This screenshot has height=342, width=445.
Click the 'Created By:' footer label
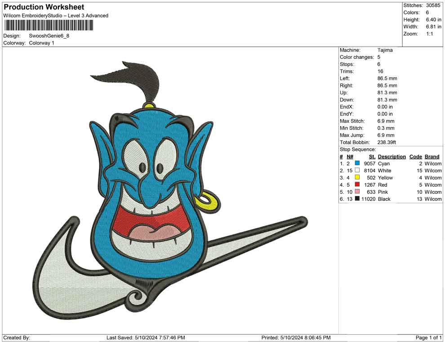click(x=17, y=338)
